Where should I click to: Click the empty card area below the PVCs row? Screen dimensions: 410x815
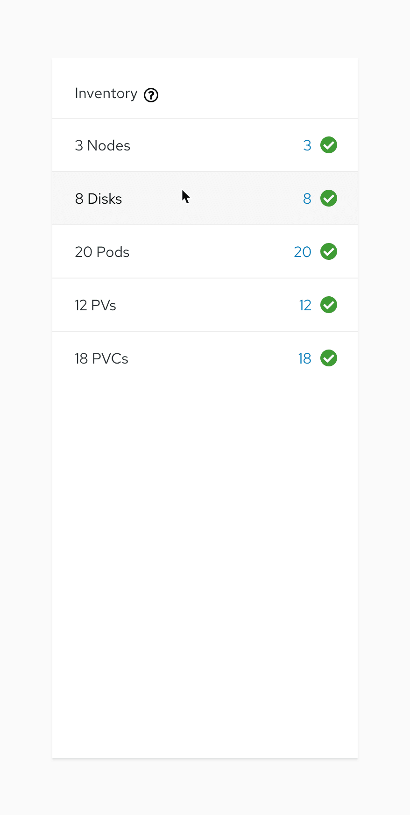coord(205,561)
